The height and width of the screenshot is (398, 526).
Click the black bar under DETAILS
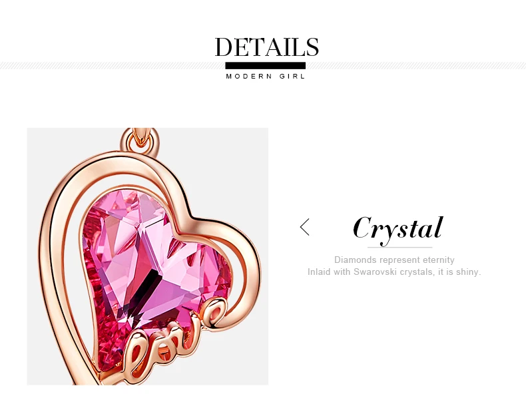click(266, 65)
